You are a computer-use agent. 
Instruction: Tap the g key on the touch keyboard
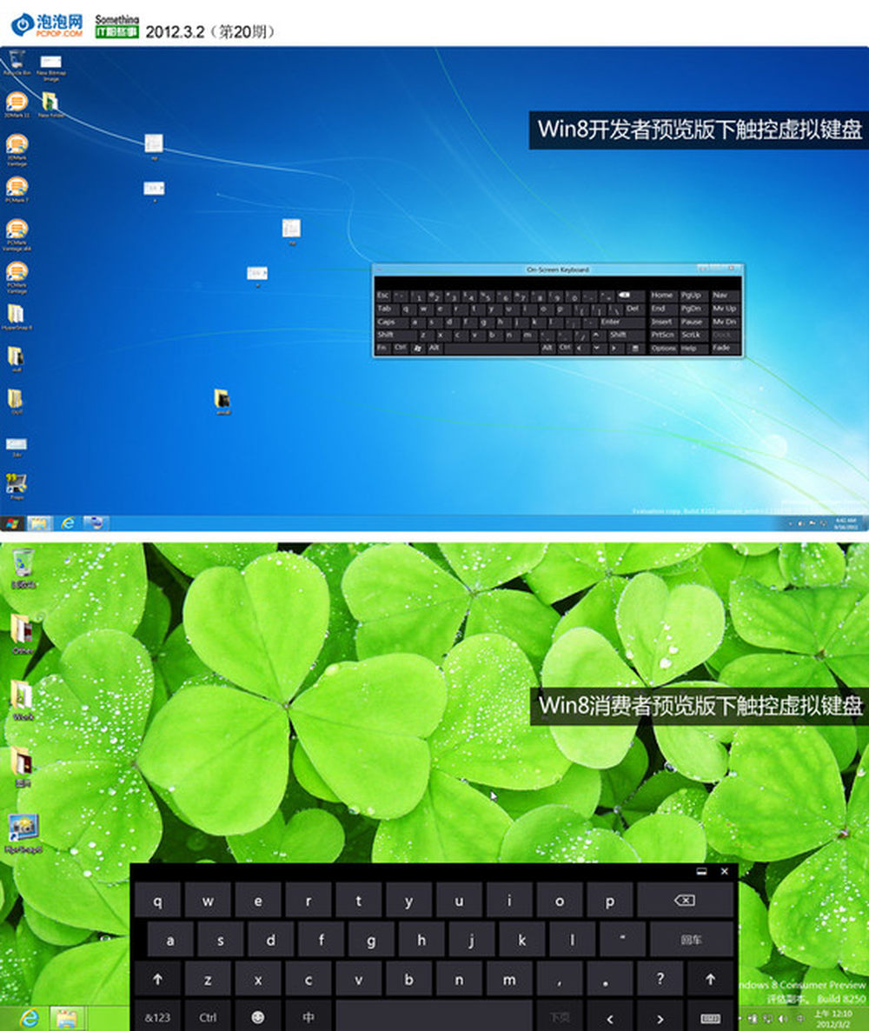coord(371,940)
